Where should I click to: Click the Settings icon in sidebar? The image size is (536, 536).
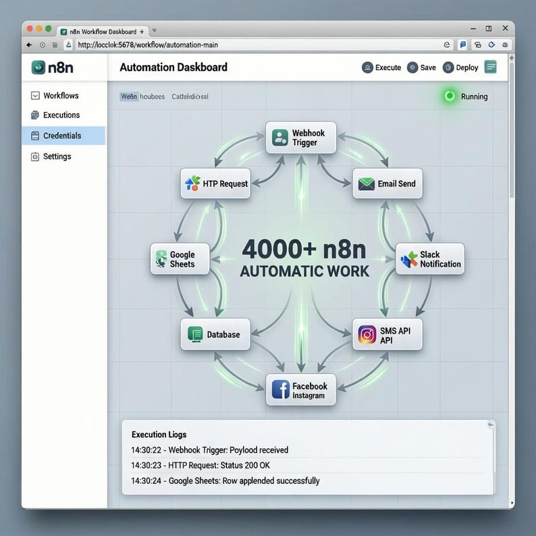pyautogui.click(x=35, y=157)
